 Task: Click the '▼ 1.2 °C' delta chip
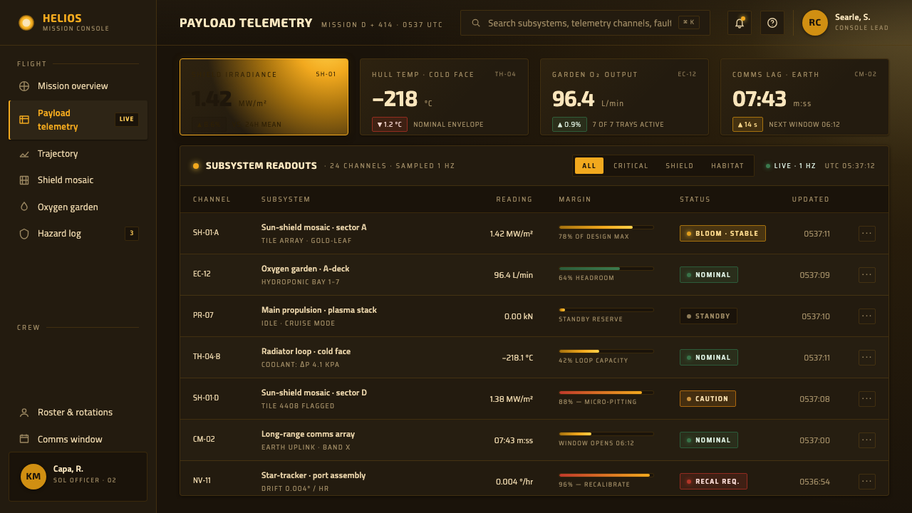[390, 125]
